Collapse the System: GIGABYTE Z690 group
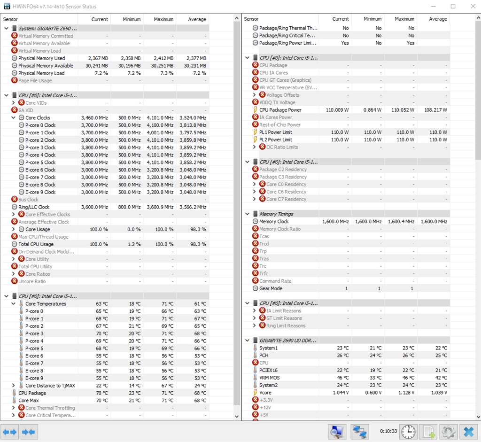This screenshot has width=481, height=442. (x=6, y=28)
